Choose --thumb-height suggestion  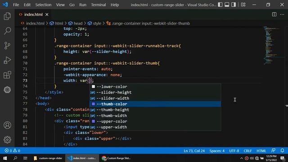155,110
